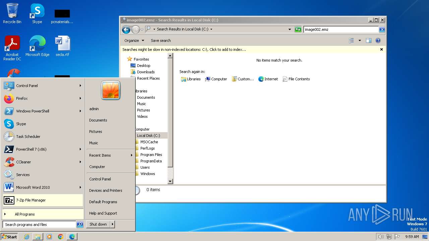Click the Change your view icon
The width and height of the screenshot is (429, 241).
(351, 41)
